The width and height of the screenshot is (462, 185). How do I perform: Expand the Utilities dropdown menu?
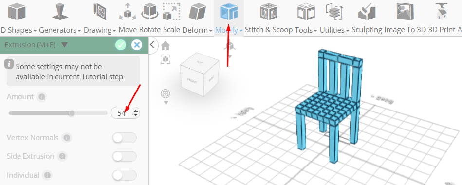[x=348, y=31]
